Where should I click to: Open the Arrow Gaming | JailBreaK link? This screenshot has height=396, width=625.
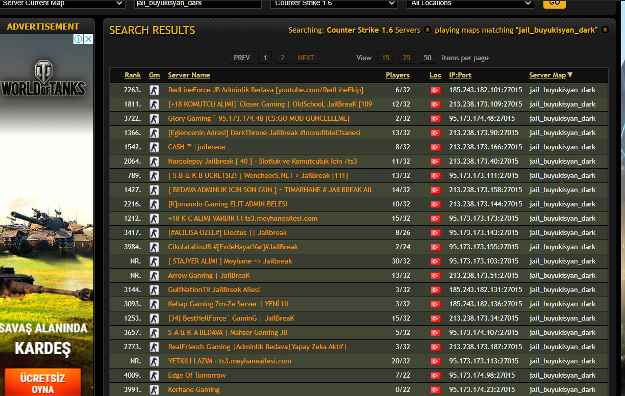[x=209, y=275]
